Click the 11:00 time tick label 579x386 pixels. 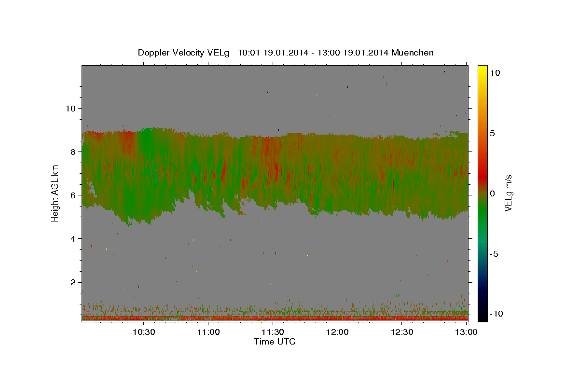208,332
